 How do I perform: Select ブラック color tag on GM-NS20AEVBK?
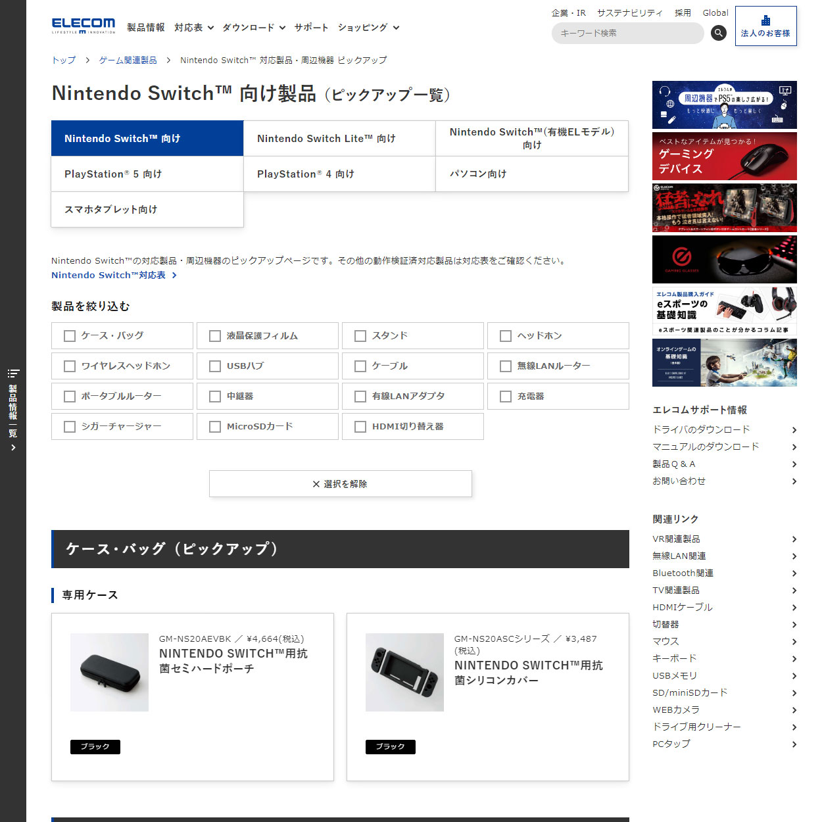tap(95, 747)
